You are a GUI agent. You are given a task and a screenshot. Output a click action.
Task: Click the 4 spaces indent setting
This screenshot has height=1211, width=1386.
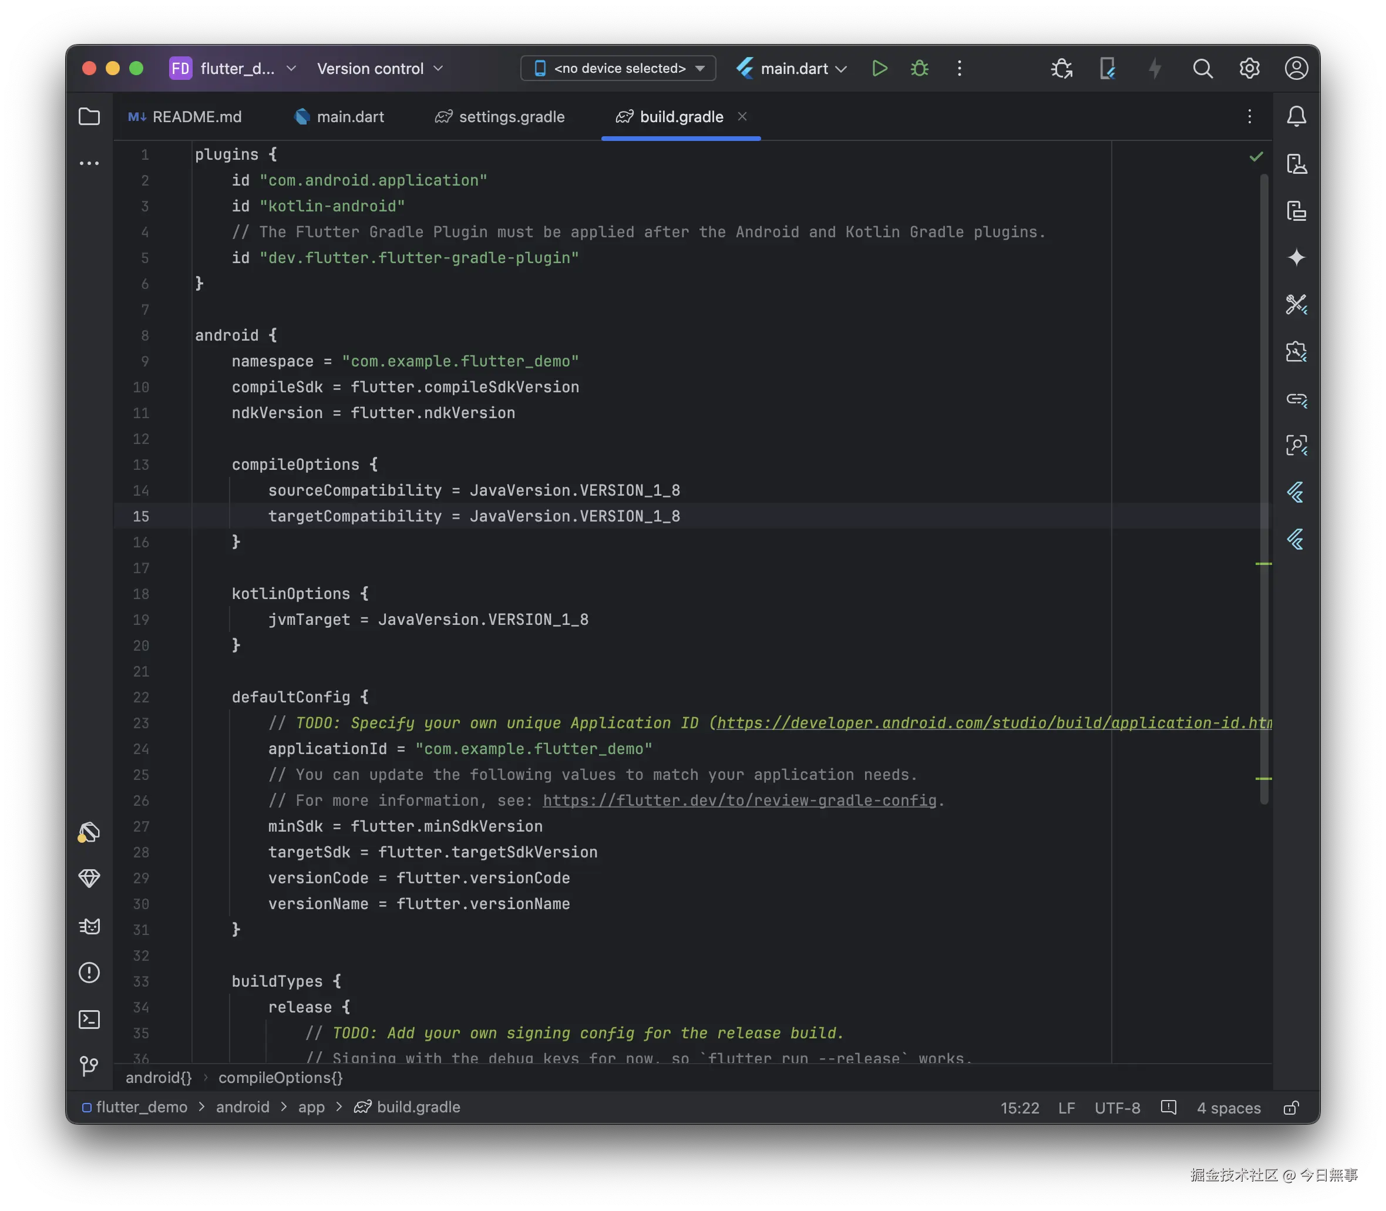click(x=1228, y=1108)
